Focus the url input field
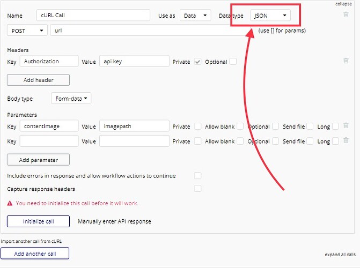The width and height of the screenshot is (360, 268). click(x=150, y=31)
